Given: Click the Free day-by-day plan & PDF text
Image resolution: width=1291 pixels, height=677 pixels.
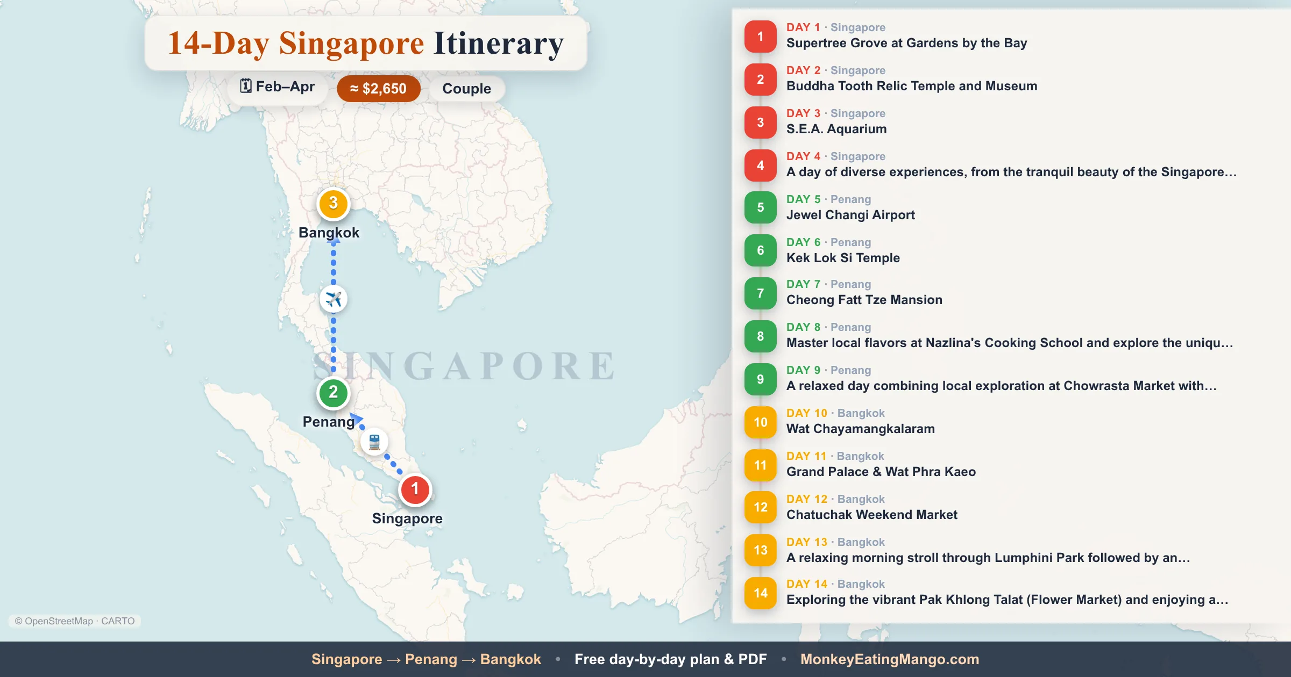Looking at the screenshot, I should pos(671,659).
